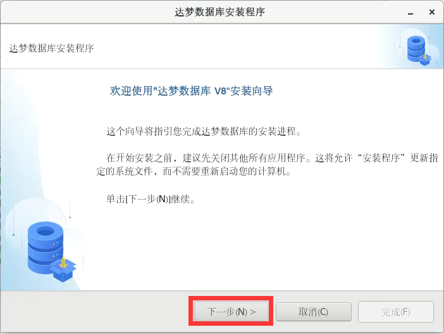Click the yellow download-arrow box beside the large database
444x334 pixels.
[63, 269]
